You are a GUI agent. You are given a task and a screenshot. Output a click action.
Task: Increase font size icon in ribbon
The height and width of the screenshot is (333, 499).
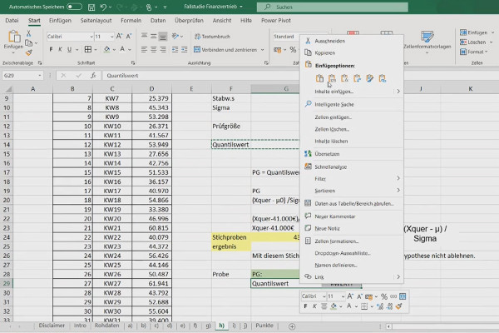[x=119, y=37]
